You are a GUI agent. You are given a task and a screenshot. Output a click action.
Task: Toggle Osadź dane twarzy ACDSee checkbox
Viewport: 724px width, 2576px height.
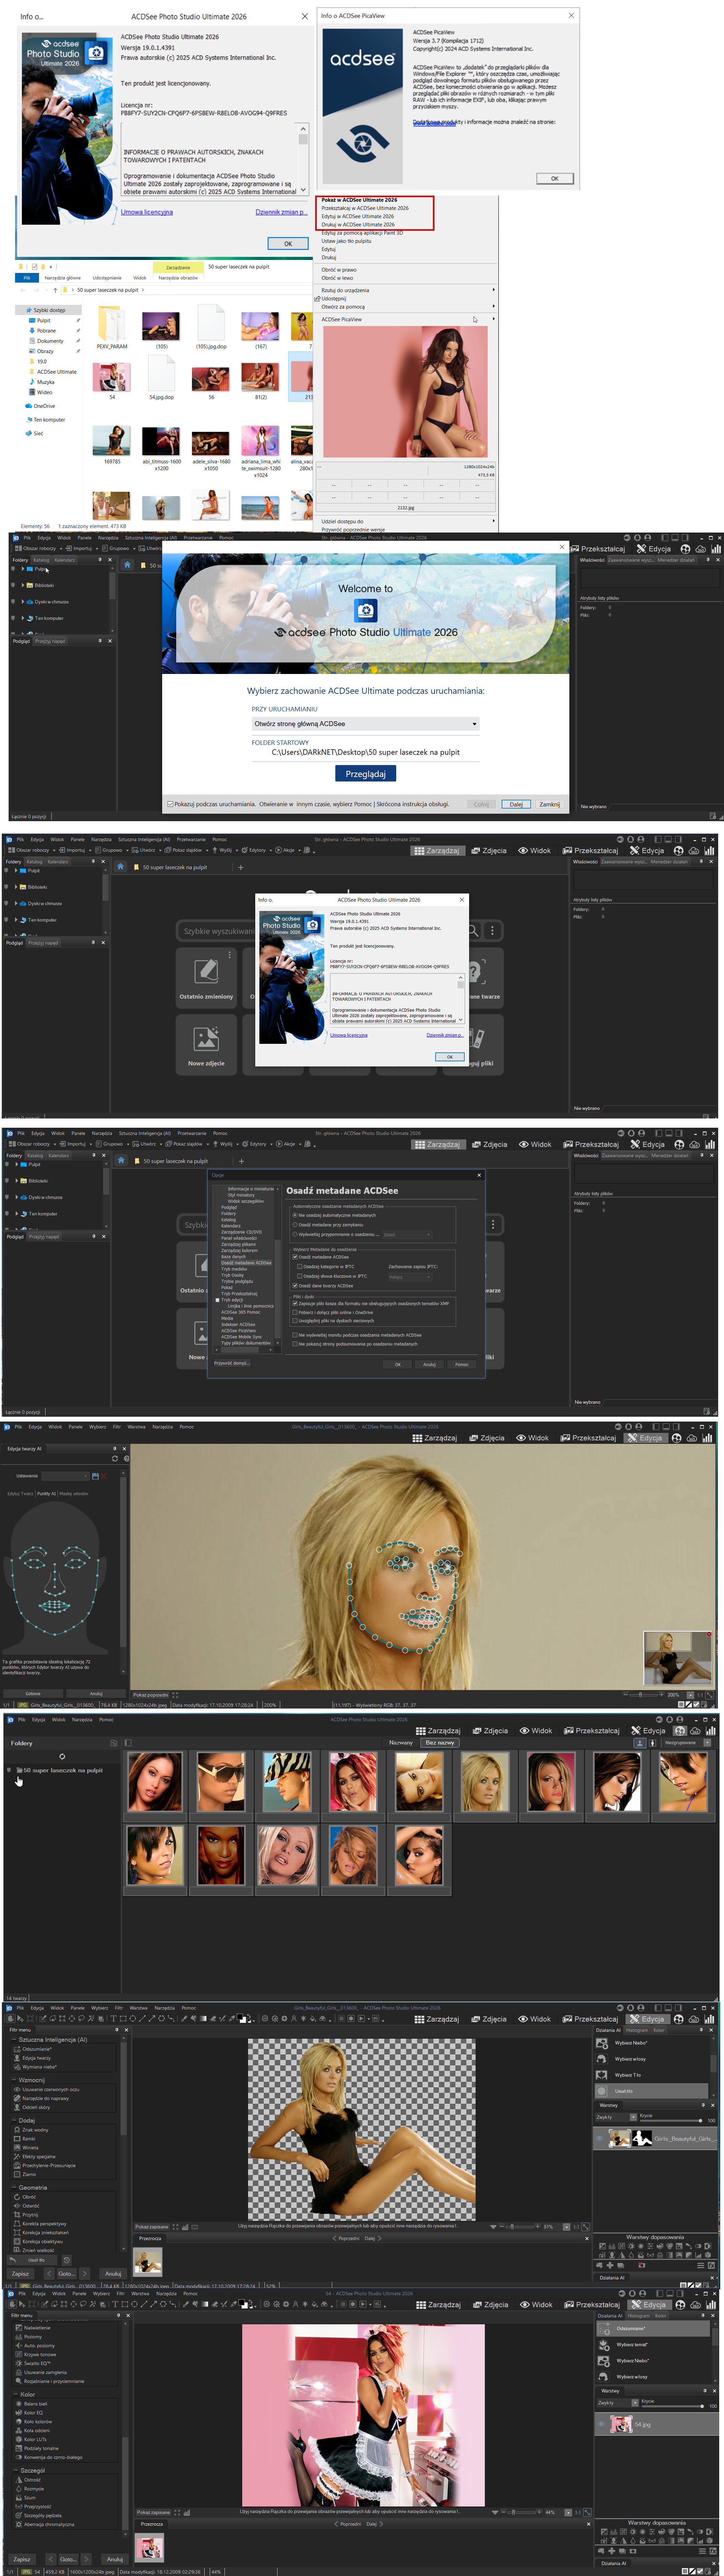coord(296,1286)
